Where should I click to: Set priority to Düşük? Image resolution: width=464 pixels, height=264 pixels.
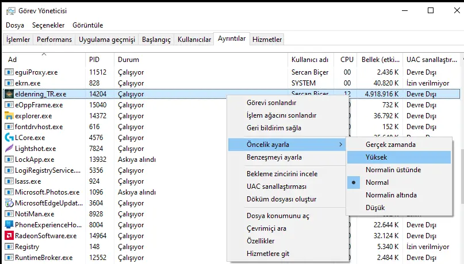[399, 208]
